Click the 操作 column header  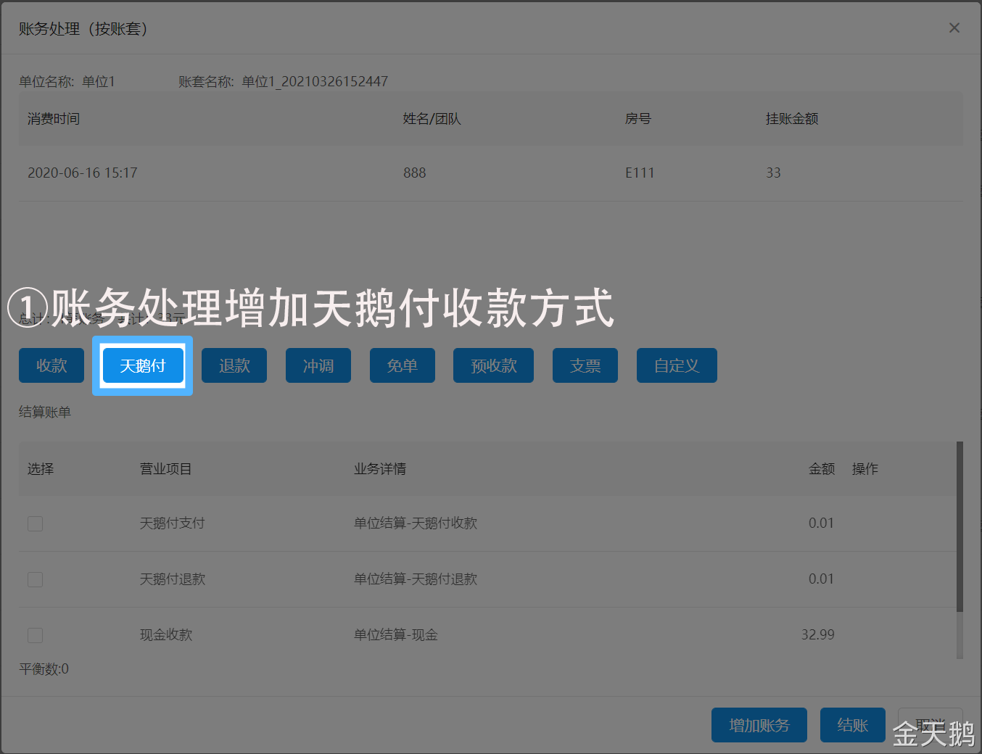pos(865,469)
